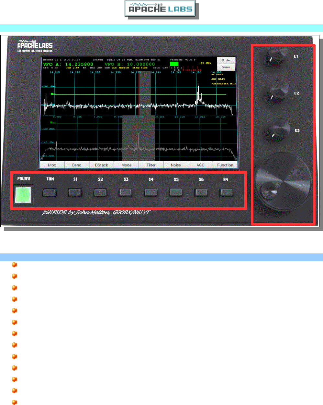Click the AF GAIN label
Viewport: 323px width, 405px height.
pyautogui.click(x=217, y=75)
